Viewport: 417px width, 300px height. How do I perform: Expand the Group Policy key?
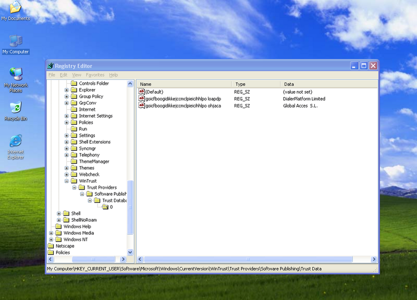pyautogui.click(x=67, y=97)
